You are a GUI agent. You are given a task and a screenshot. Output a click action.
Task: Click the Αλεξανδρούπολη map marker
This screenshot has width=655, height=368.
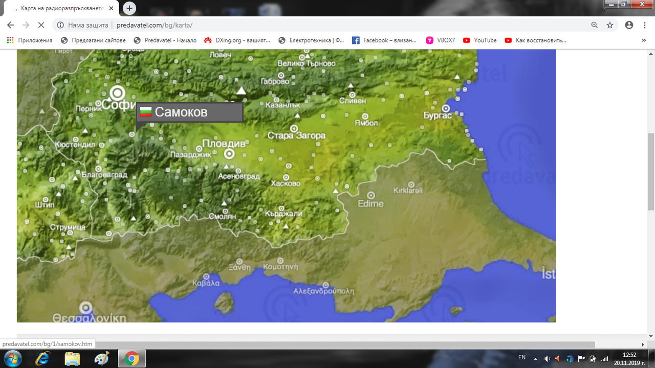click(326, 285)
